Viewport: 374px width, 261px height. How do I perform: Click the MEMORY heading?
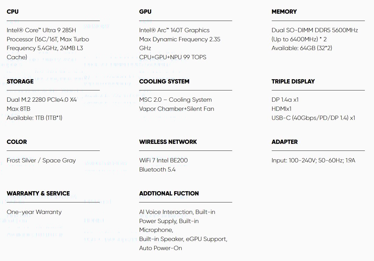point(284,12)
